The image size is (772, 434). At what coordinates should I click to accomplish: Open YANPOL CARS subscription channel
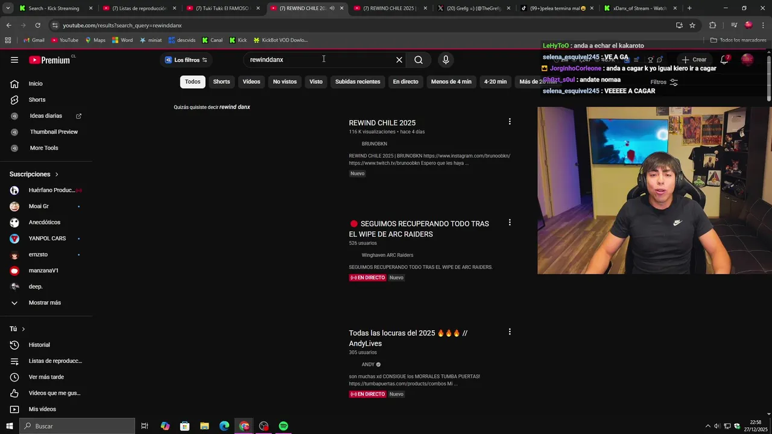coord(46,238)
